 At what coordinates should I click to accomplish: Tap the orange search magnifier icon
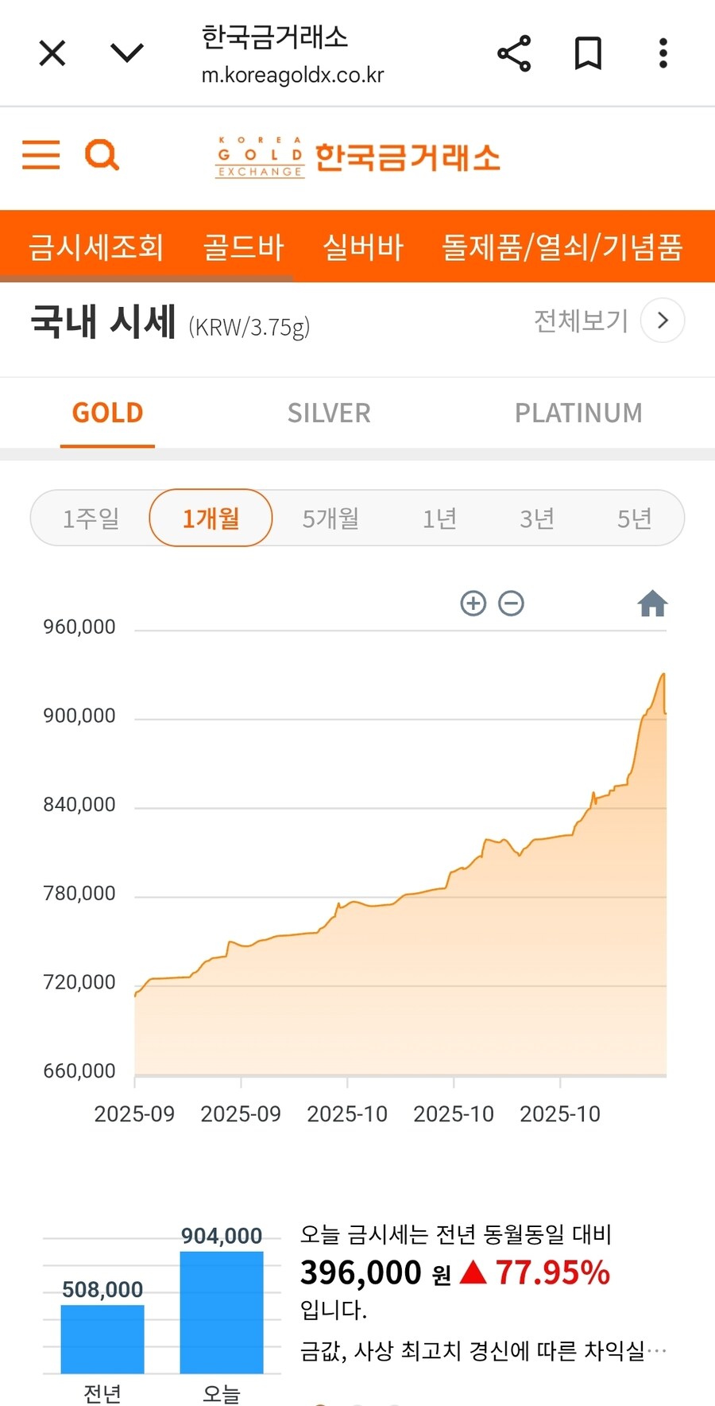click(102, 155)
